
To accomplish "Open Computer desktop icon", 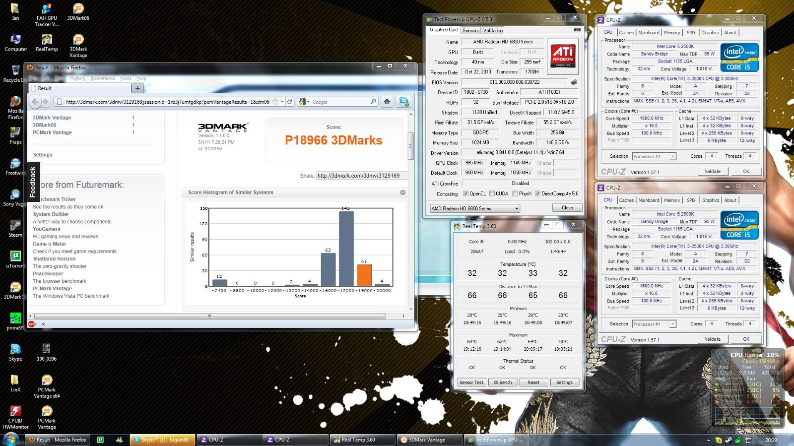I will click(x=15, y=43).
